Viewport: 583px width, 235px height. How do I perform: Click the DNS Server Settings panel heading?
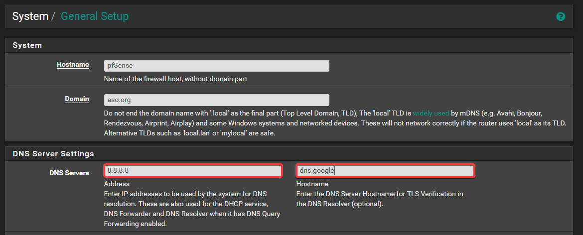click(53, 154)
